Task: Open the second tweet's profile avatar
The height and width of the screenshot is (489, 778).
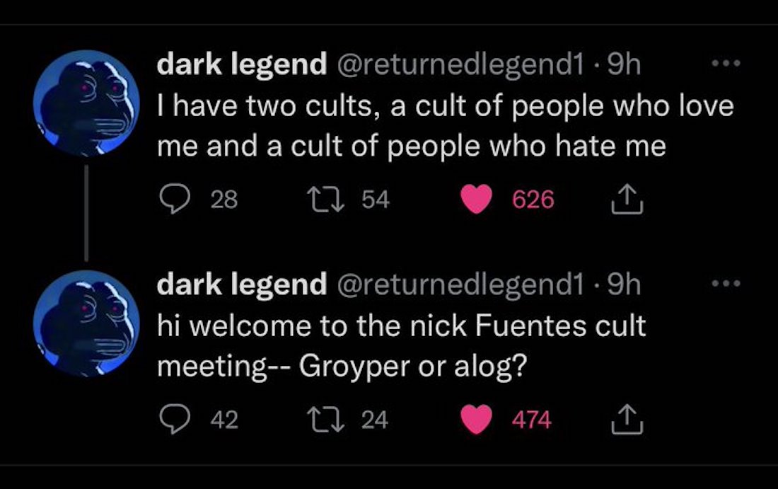Action: click(x=86, y=323)
